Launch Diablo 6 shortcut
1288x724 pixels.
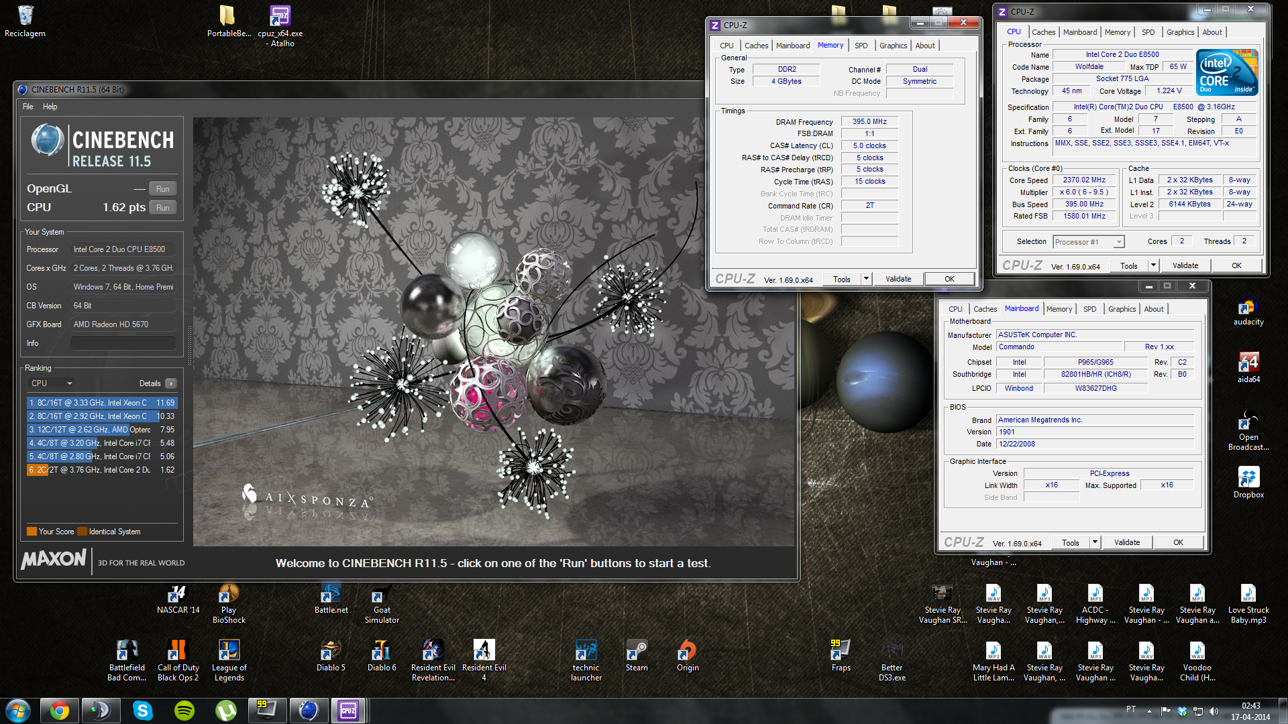[382, 656]
